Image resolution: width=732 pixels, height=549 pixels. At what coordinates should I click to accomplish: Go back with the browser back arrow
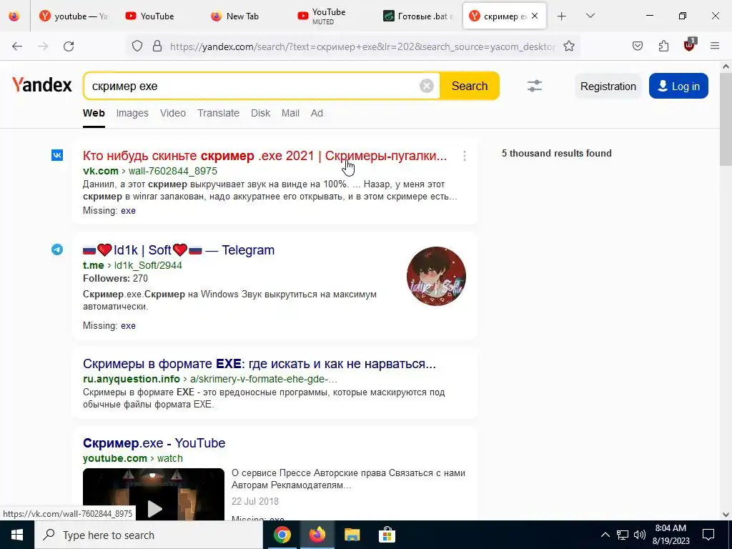click(x=17, y=46)
